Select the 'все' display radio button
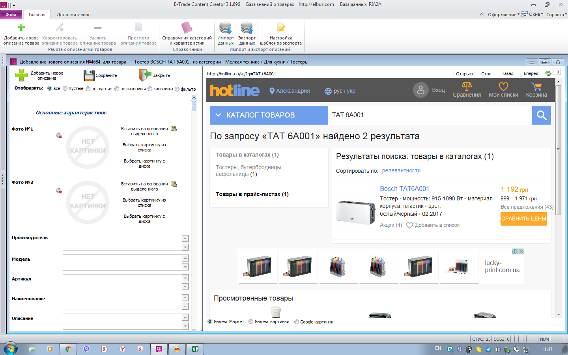 pos(50,89)
